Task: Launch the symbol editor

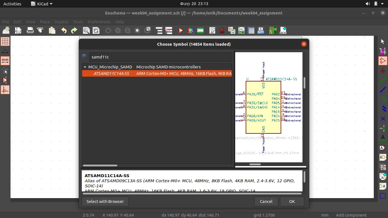Action: pos(181,30)
